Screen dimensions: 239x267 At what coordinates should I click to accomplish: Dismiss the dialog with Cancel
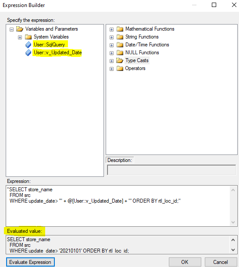pyautogui.click(x=221, y=262)
